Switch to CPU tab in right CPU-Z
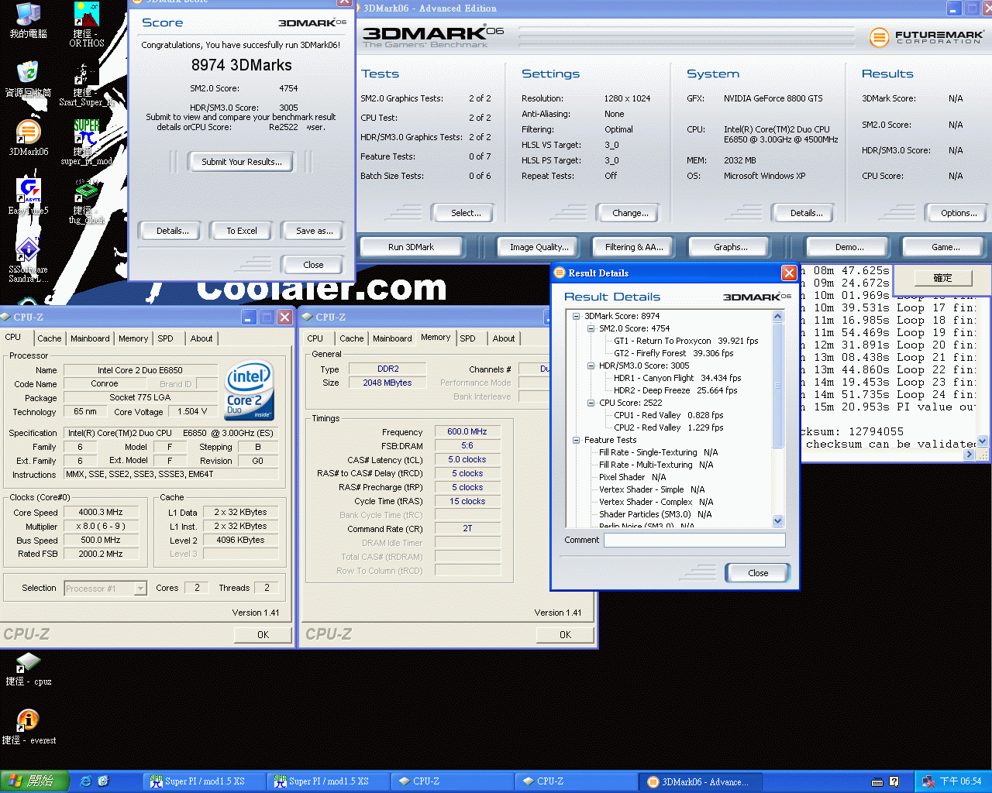Image resolution: width=992 pixels, height=793 pixels. (315, 338)
